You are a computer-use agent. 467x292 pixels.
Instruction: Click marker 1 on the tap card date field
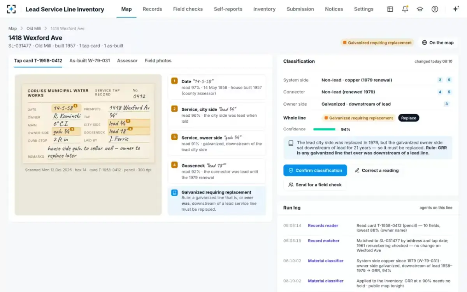click(75, 106)
